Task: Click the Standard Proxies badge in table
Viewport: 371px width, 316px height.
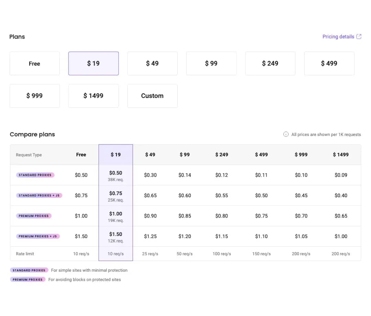Action: (35, 175)
